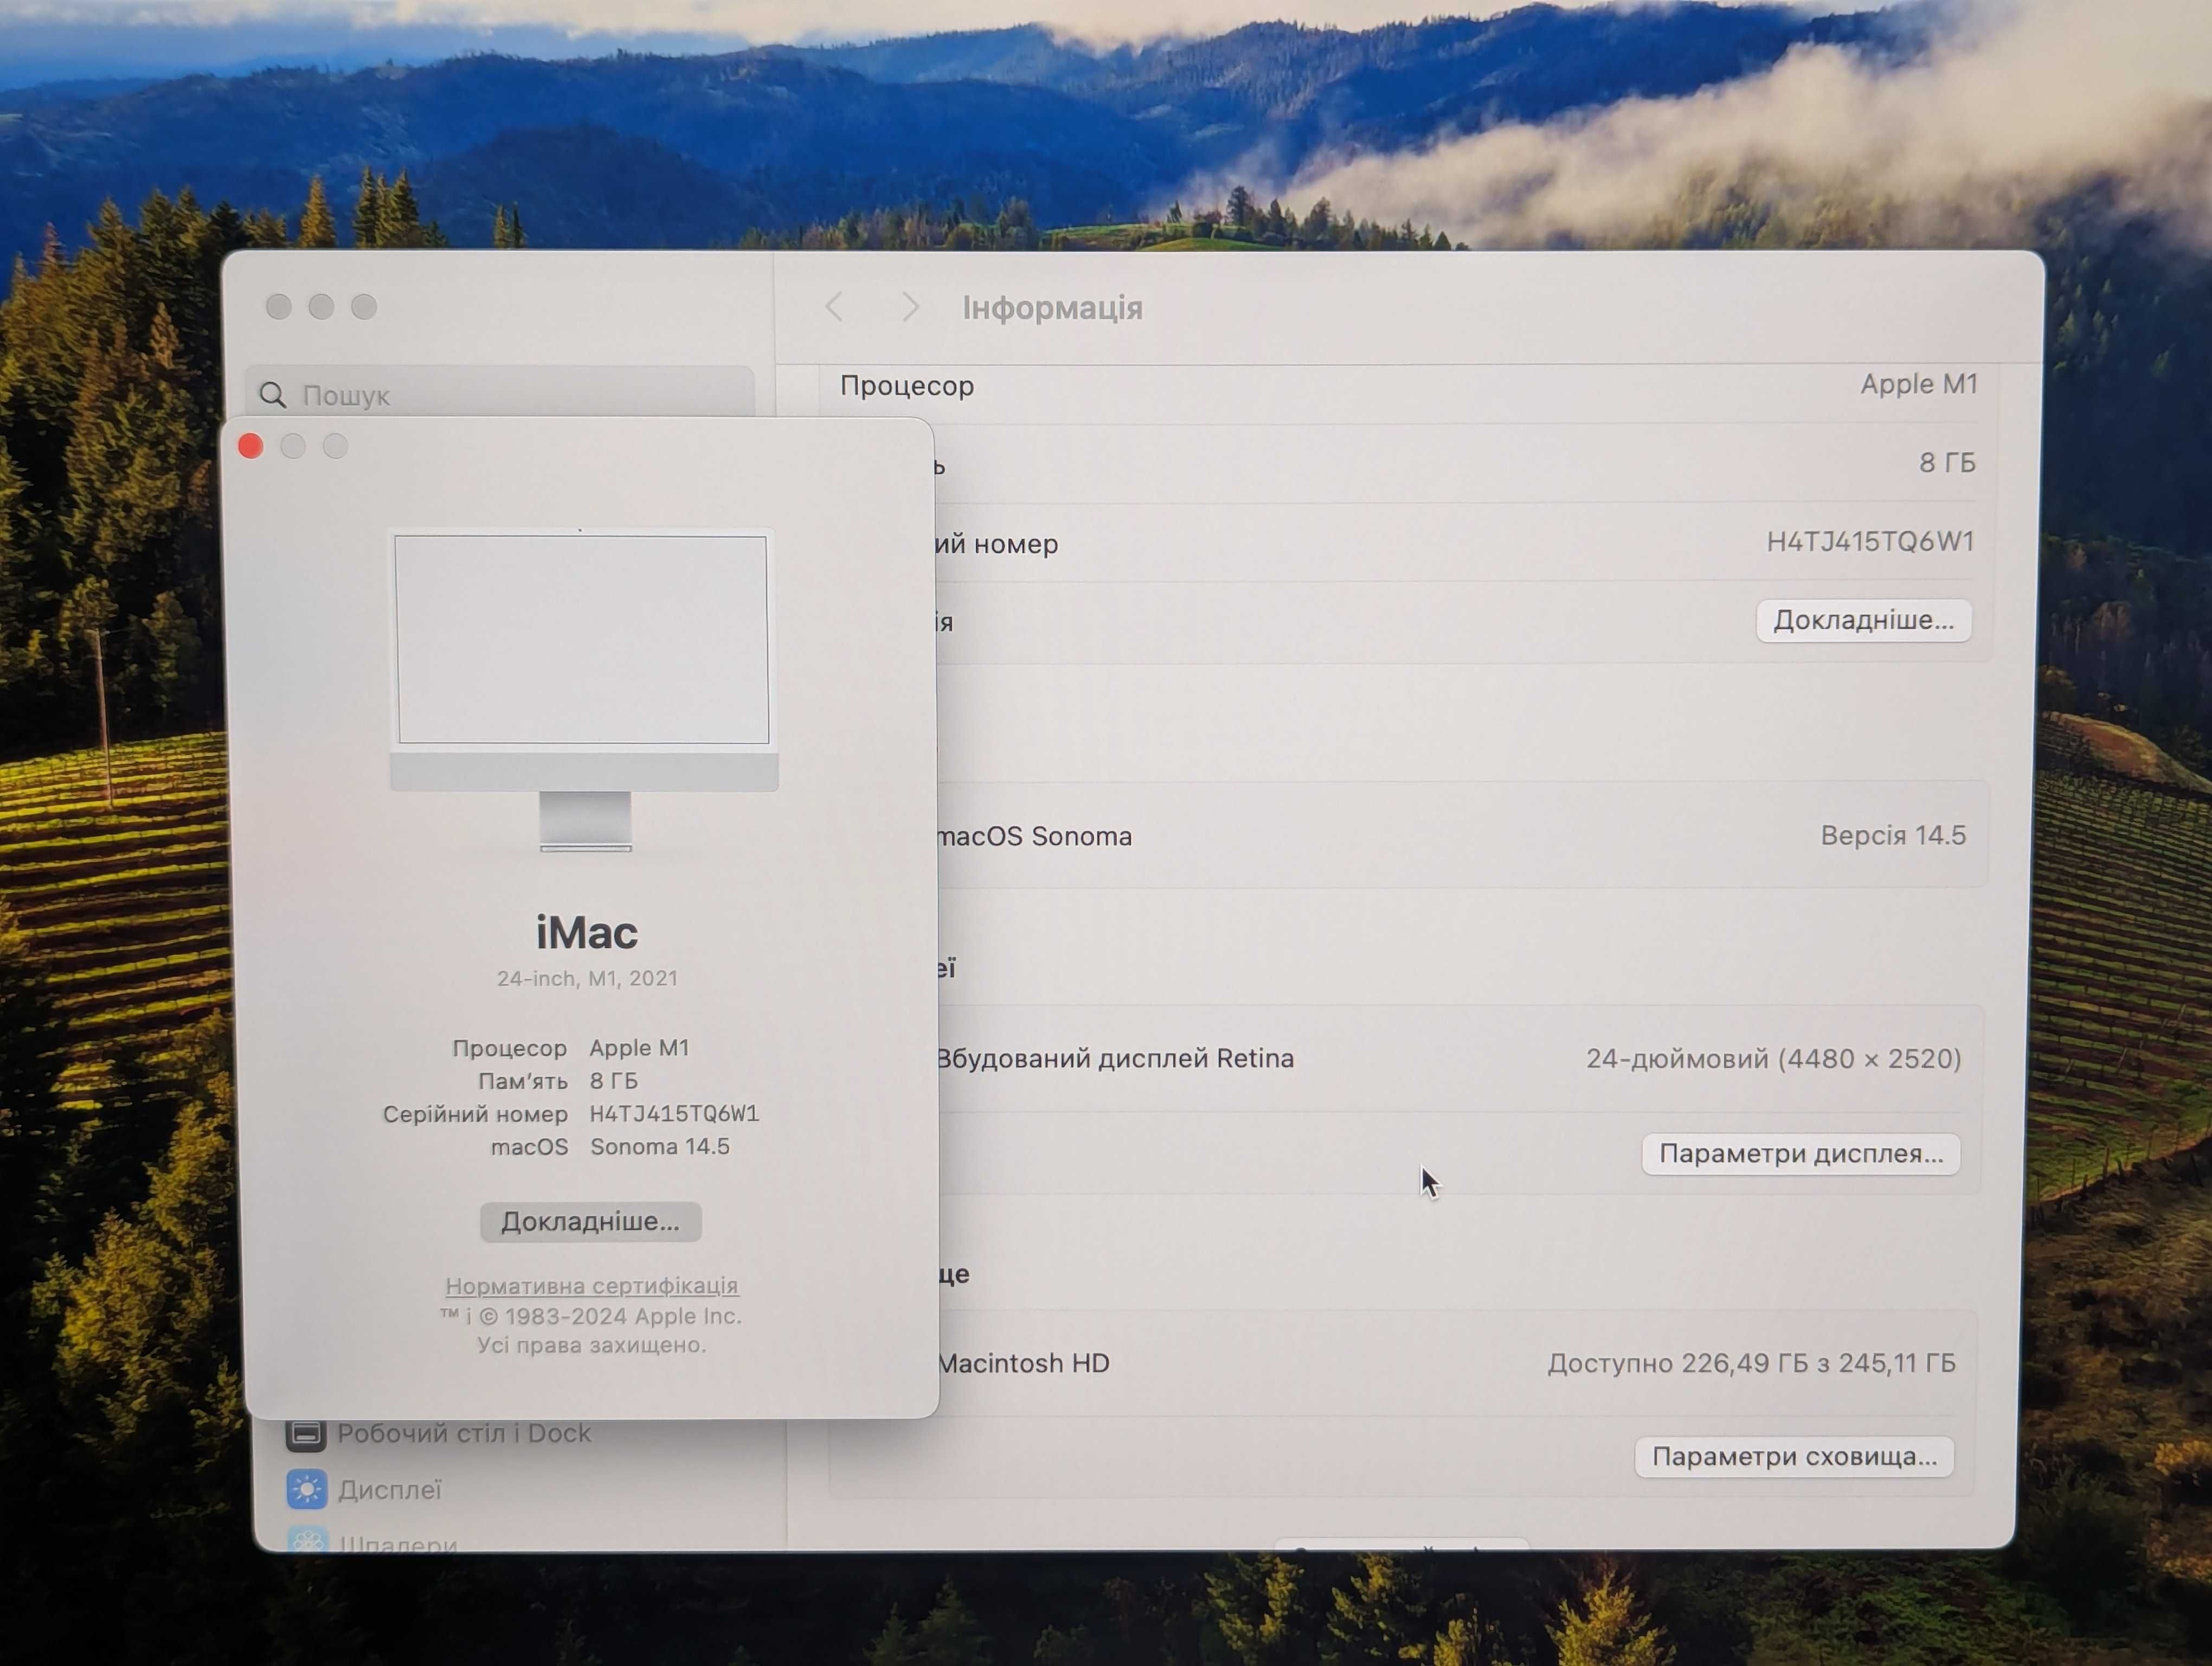Click the iMac title in About window
This screenshot has height=1666, width=2212.
pos(587,932)
